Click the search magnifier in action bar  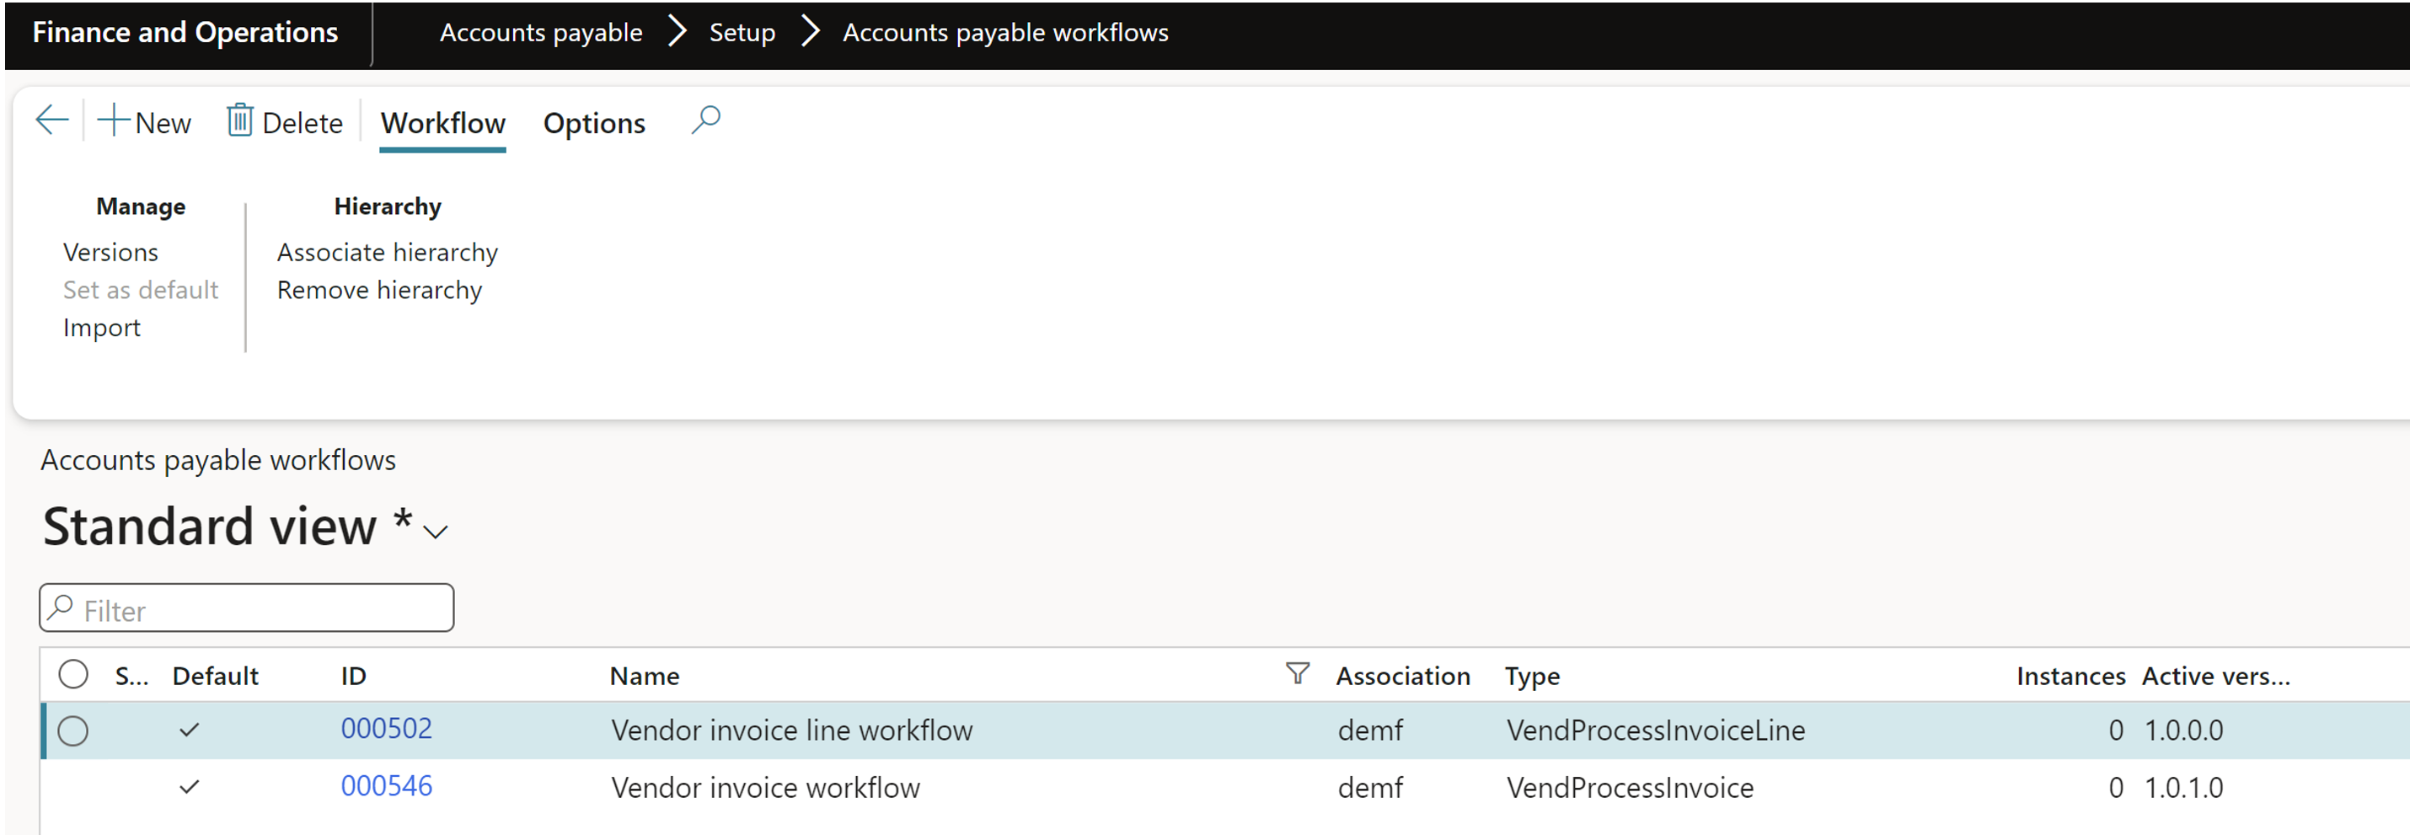(x=706, y=120)
